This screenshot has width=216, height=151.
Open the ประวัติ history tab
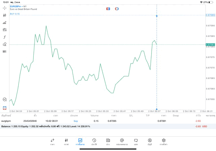point(94,142)
